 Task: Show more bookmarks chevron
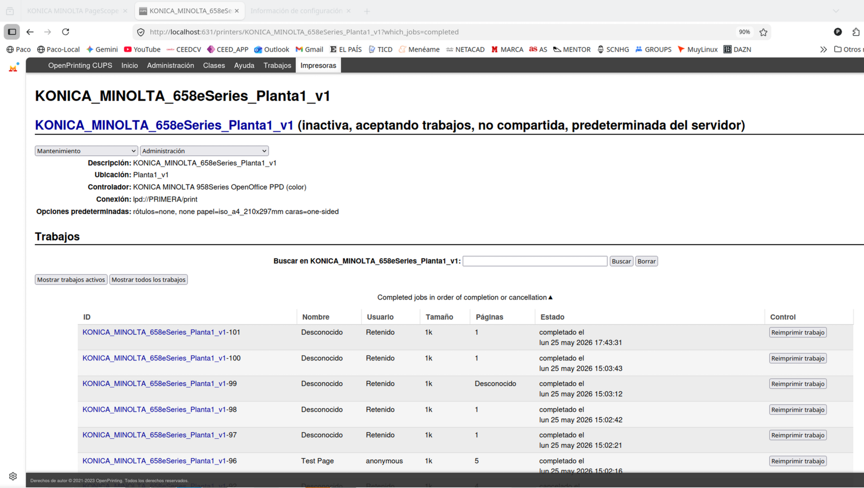point(823,49)
